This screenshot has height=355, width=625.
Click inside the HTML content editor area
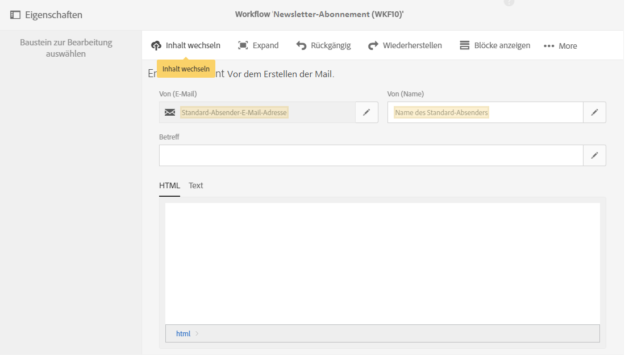click(x=382, y=263)
